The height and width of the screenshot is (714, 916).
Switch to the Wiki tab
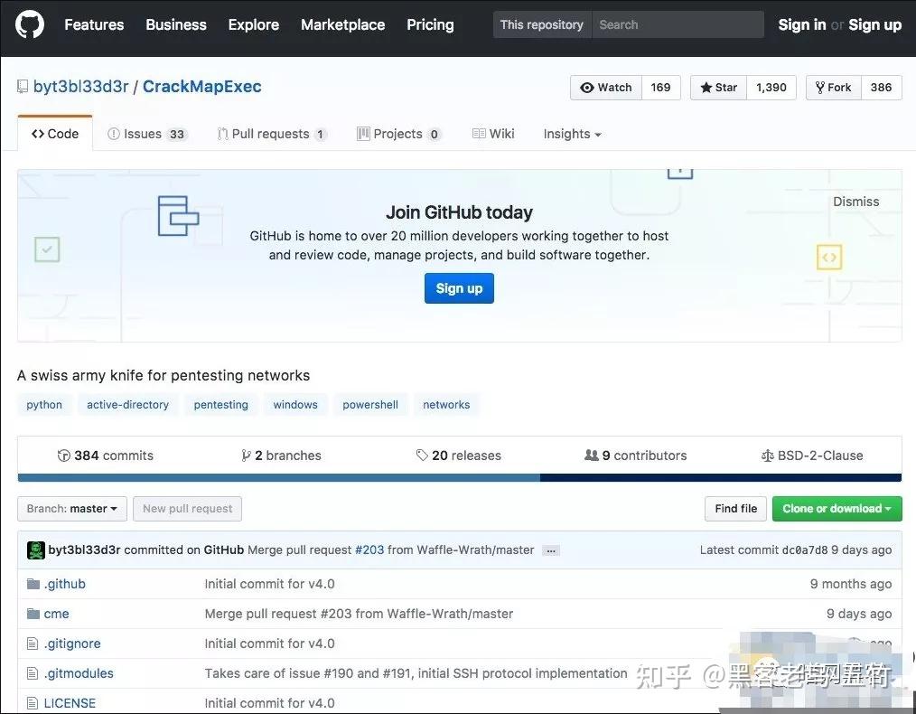coord(493,134)
